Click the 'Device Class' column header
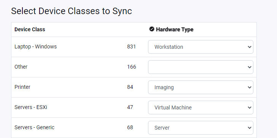Screen dimensions: 277x138 [x=30, y=29]
